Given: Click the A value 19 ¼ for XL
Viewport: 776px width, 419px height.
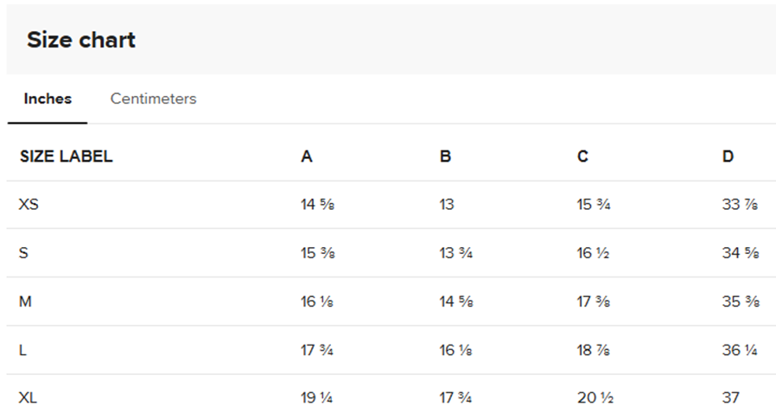Looking at the screenshot, I should (317, 398).
